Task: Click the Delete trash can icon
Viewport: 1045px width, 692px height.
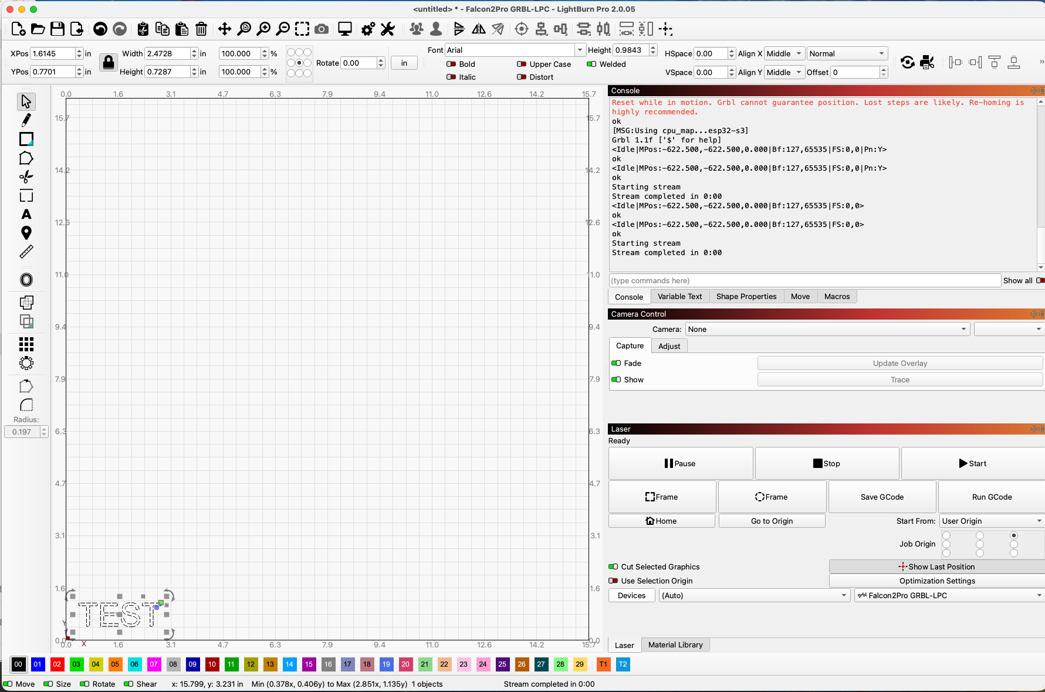Action: [x=201, y=29]
